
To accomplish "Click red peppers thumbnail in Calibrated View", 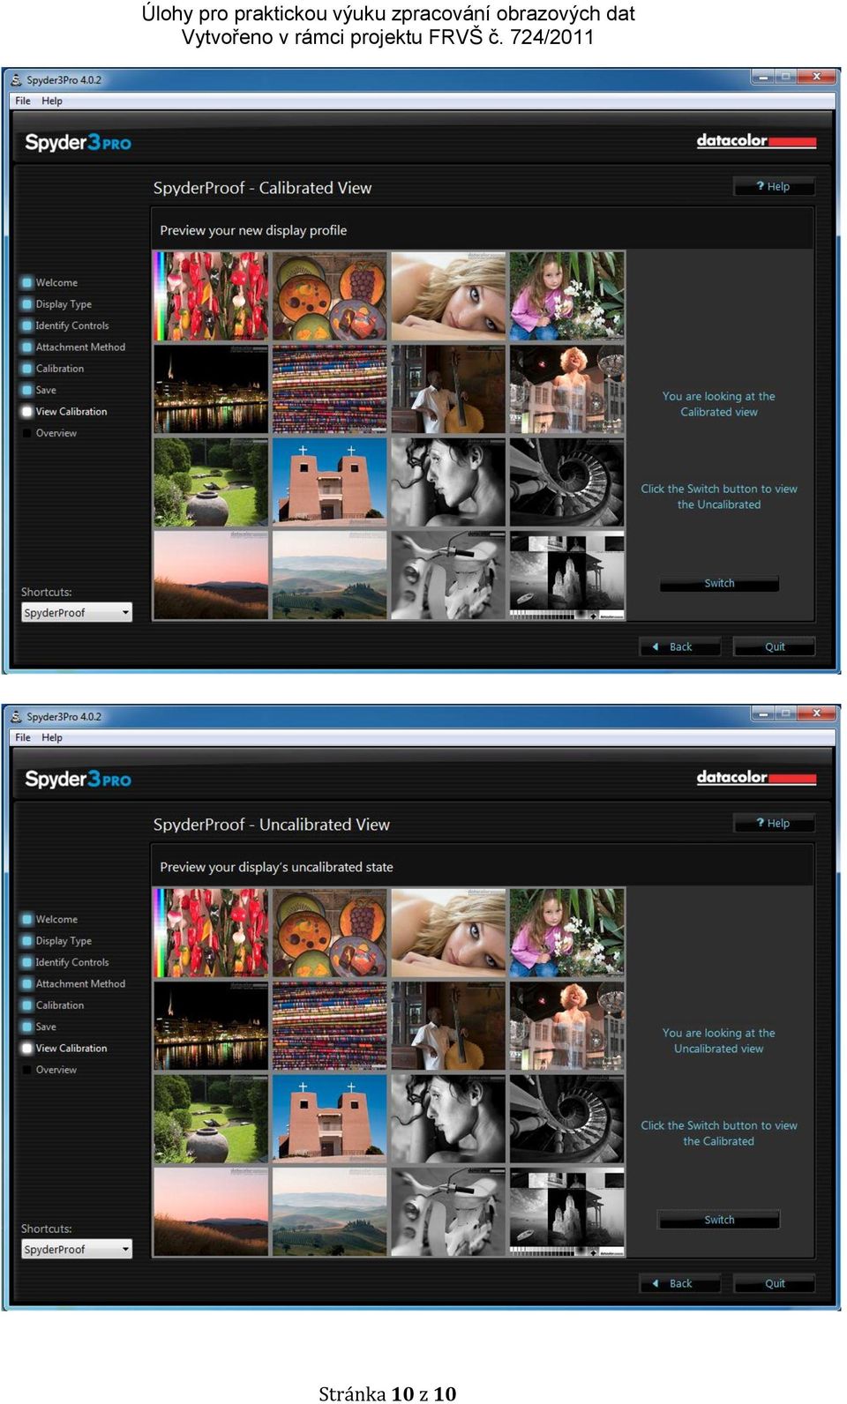I will click(x=211, y=296).
